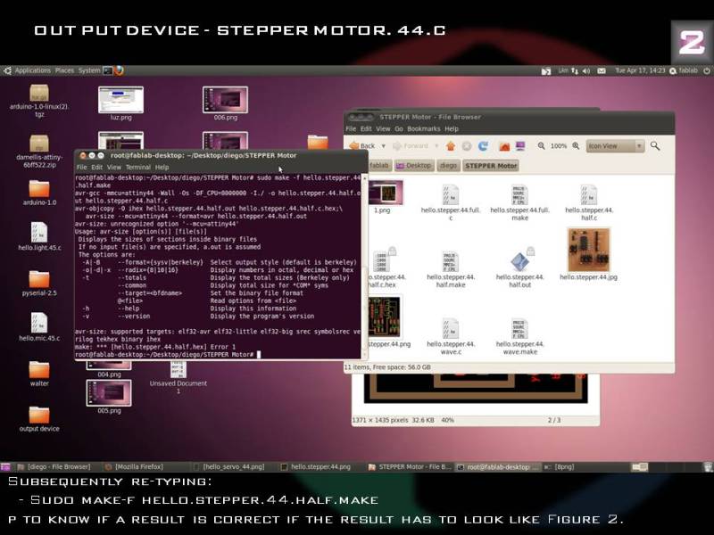Switch to hello_servo_44.png taskbar item
This screenshot has width=714, height=535.
pos(228,466)
